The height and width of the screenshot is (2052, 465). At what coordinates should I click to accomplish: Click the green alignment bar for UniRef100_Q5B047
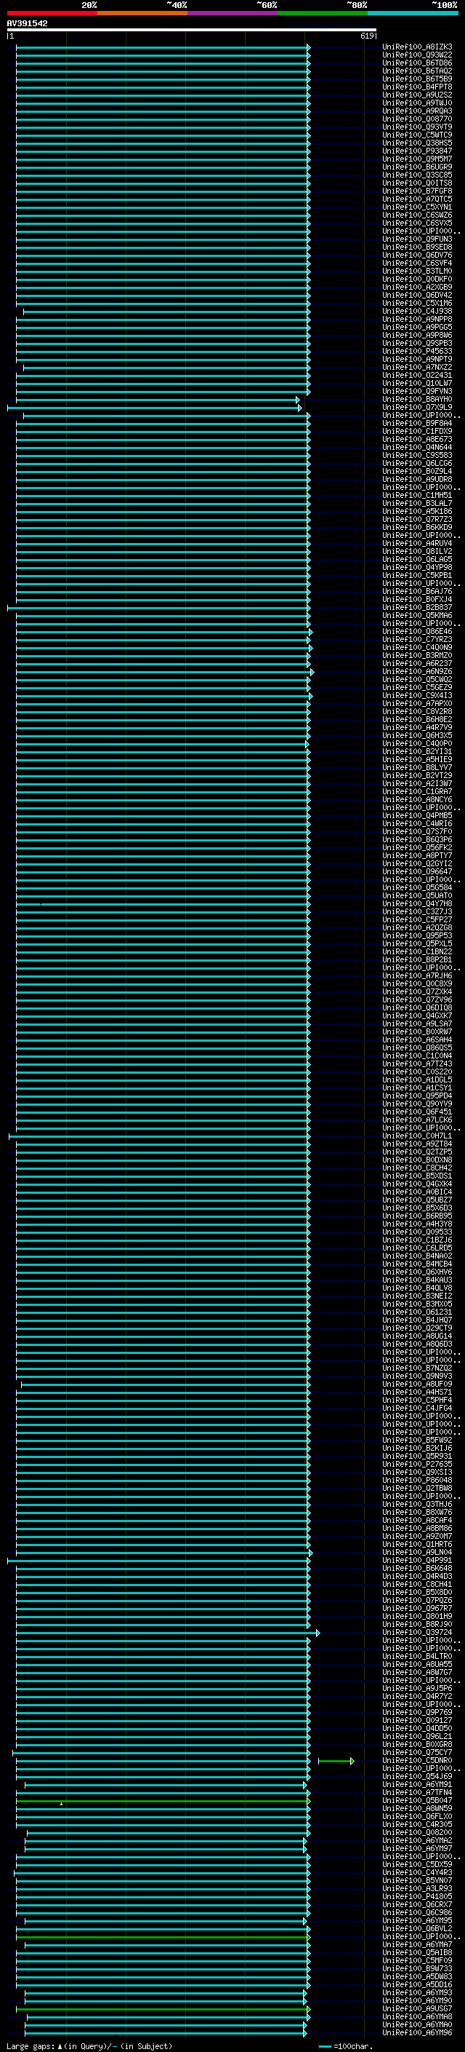(x=163, y=1801)
